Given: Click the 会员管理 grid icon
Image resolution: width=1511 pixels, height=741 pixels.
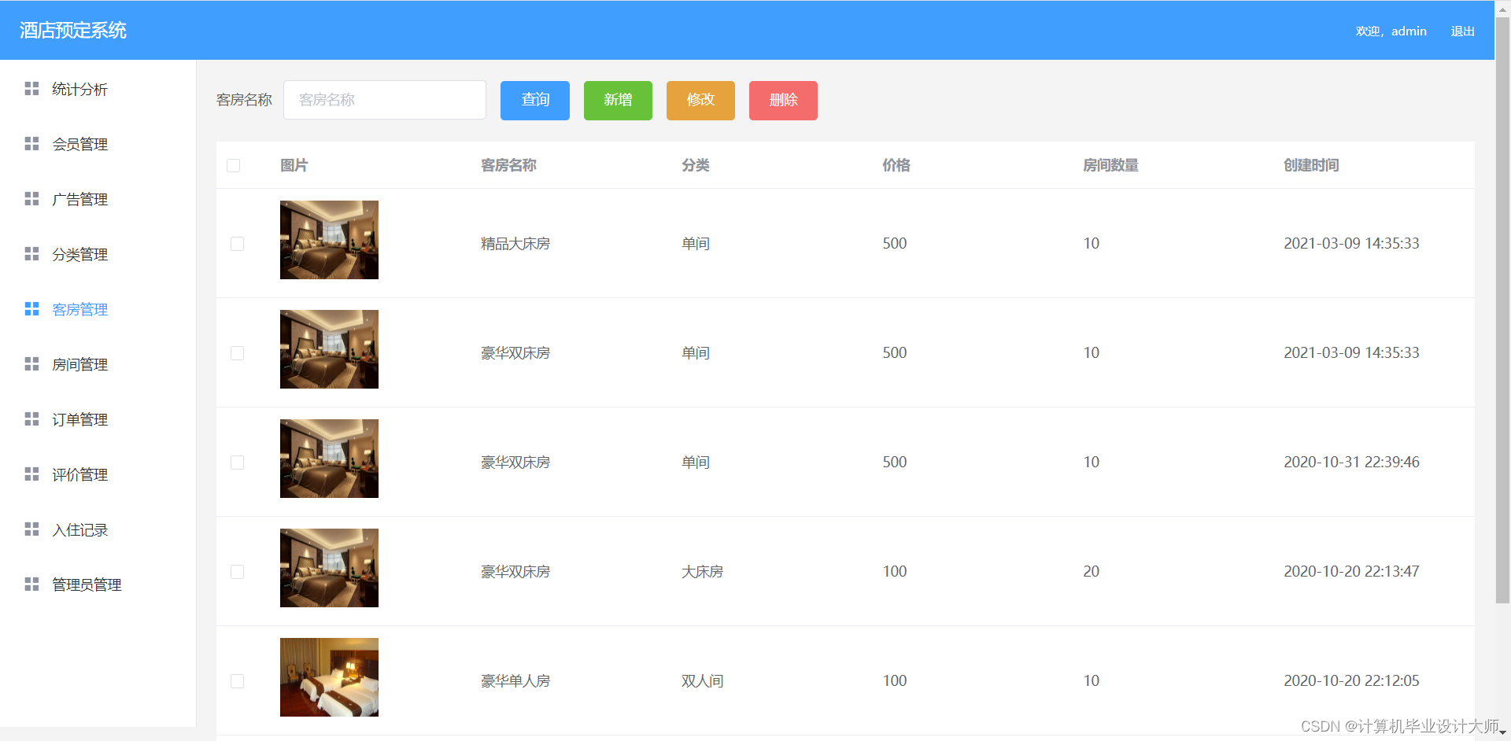Looking at the screenshot, I should (x=31, y=144).
